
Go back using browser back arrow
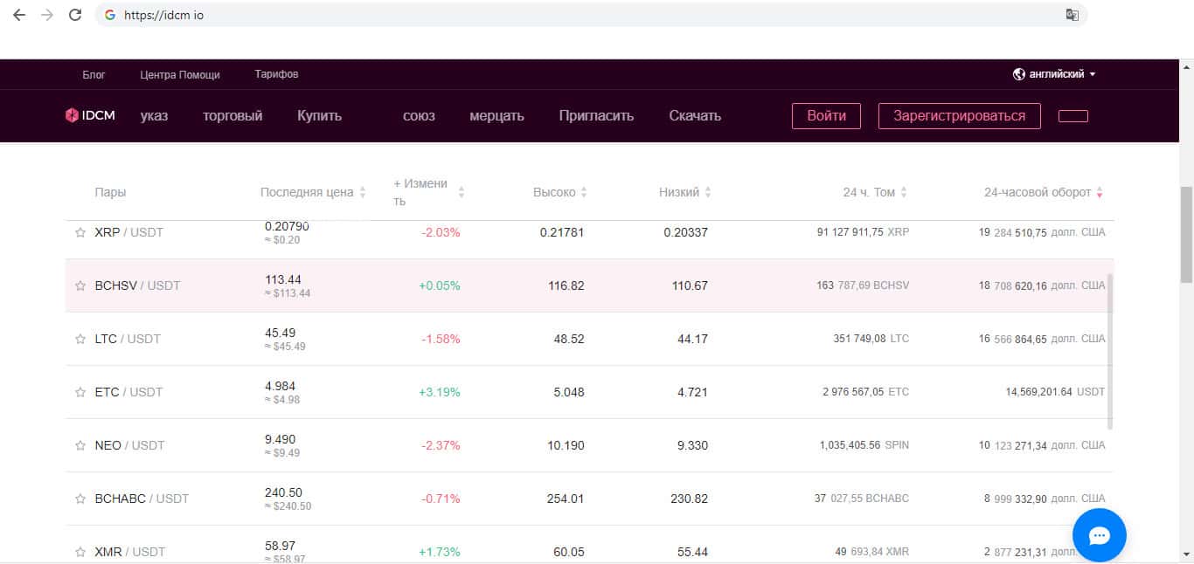pyautogui.click(x=19, y=15)
